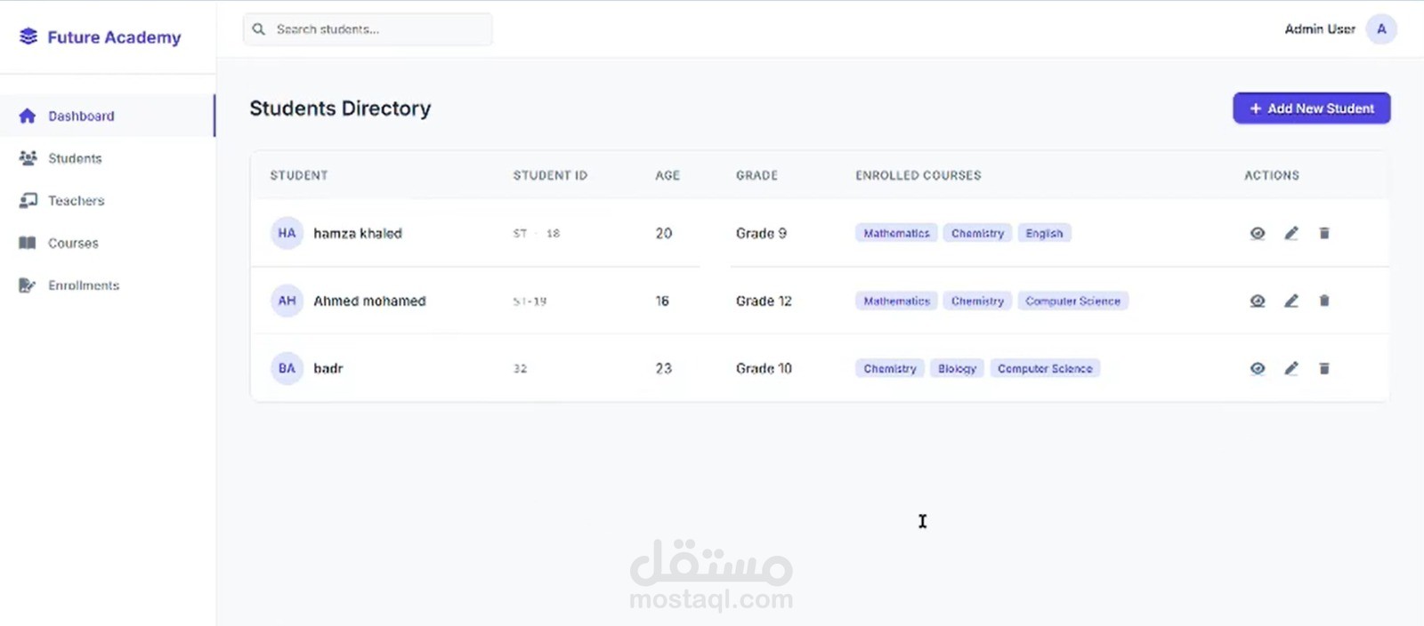Screen dimensions: 1424x626
Task: Click the Students group icon in sidebar
Action: (28, 158)
